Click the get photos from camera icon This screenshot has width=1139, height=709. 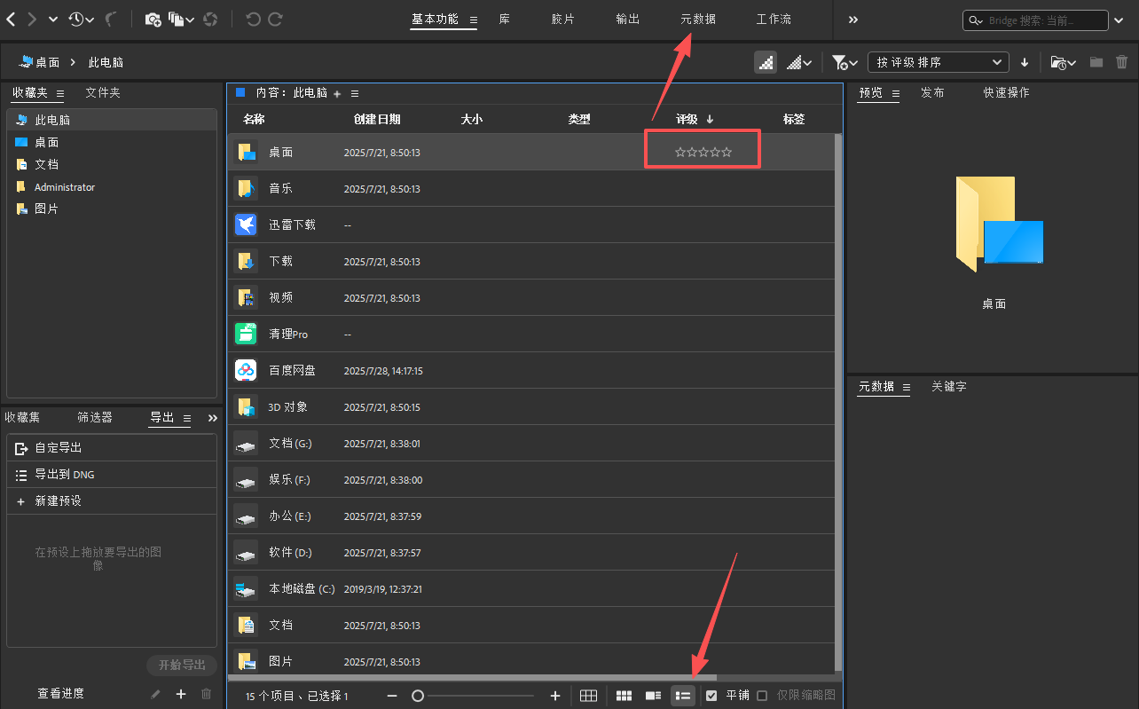coord(153,19)
